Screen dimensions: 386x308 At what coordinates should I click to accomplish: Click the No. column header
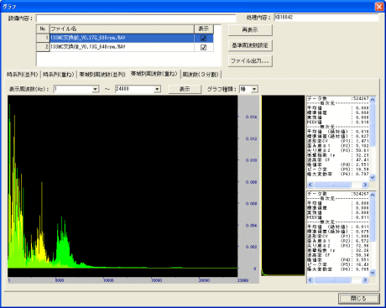point(43,29)
